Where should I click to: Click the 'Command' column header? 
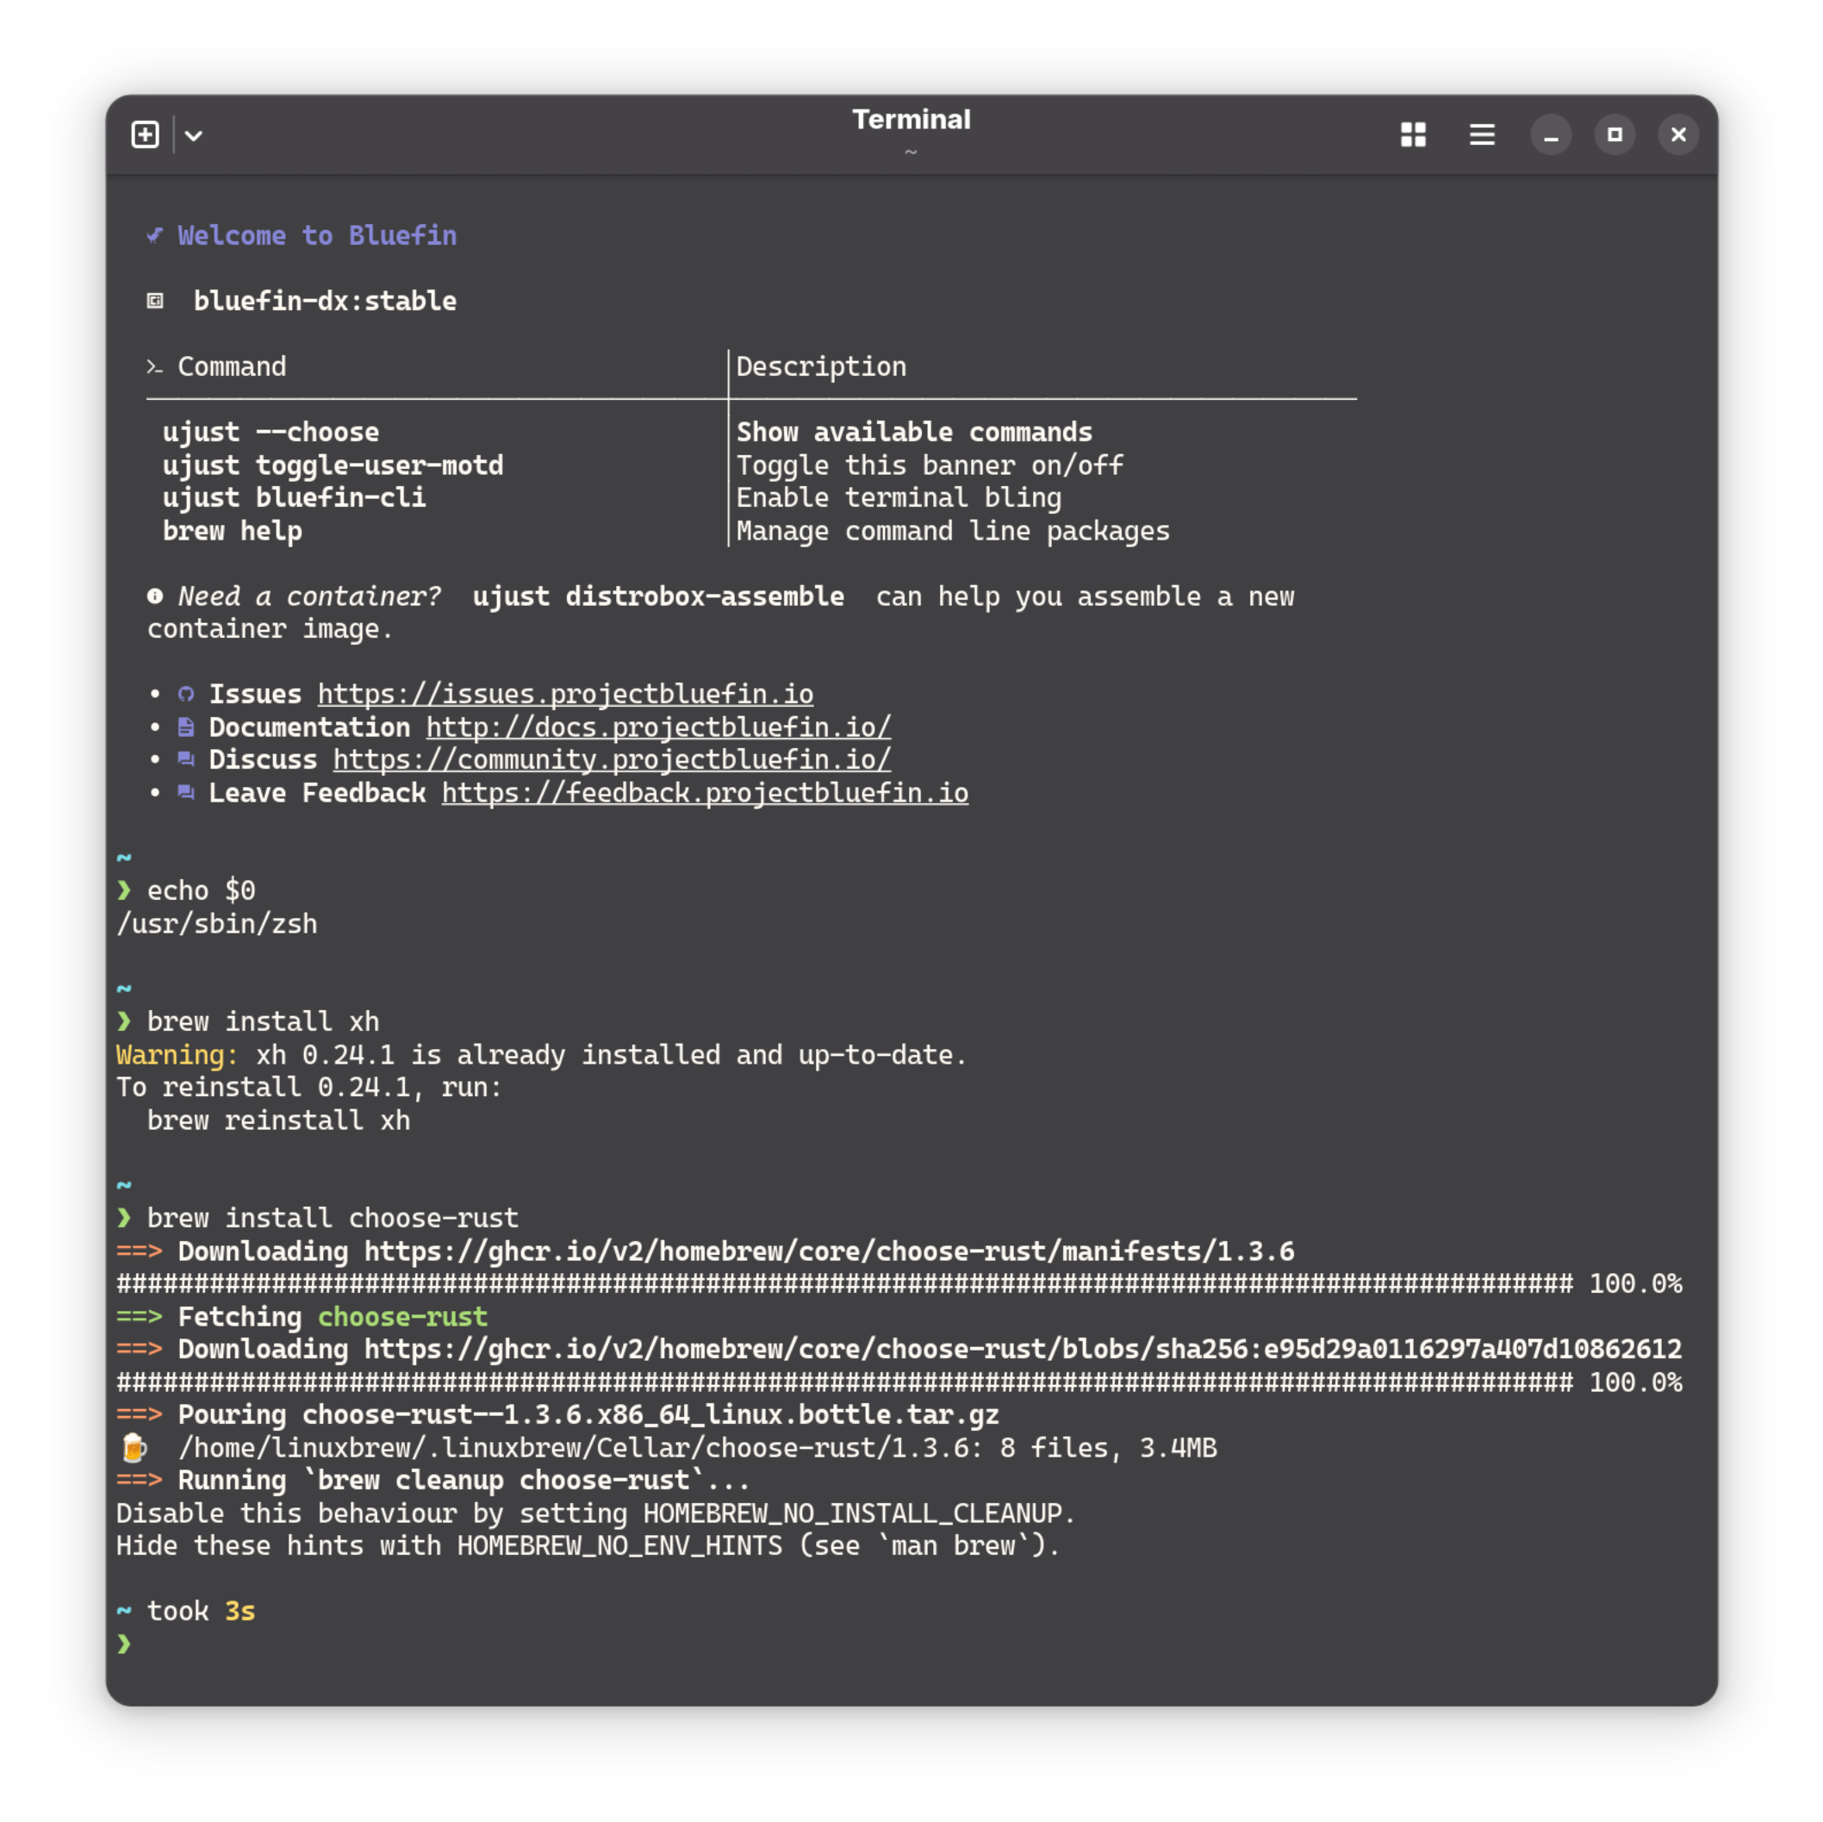pyautogui.click(x=232, y=366)
